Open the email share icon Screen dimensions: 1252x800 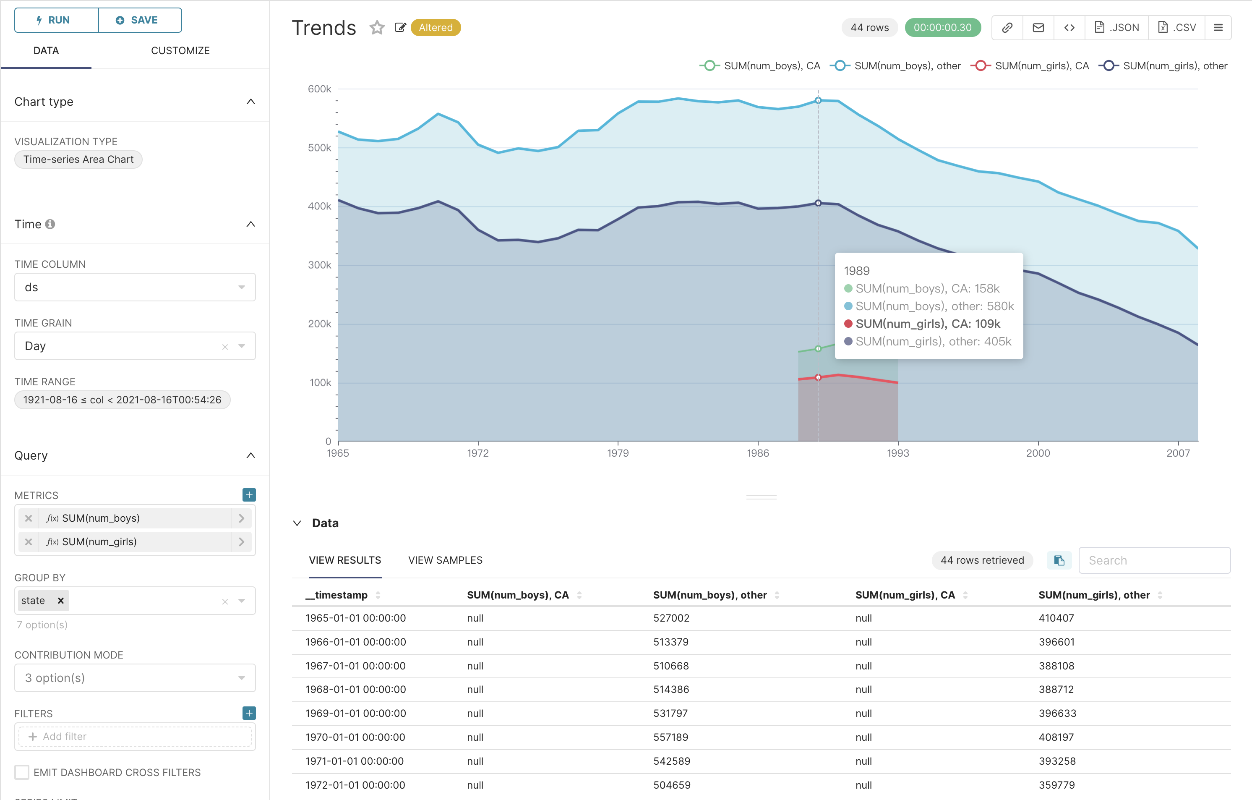click(x=1038, y=27)
